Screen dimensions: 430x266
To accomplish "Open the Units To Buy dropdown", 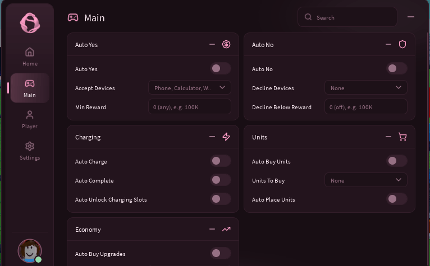I will [x=366, y=180].
